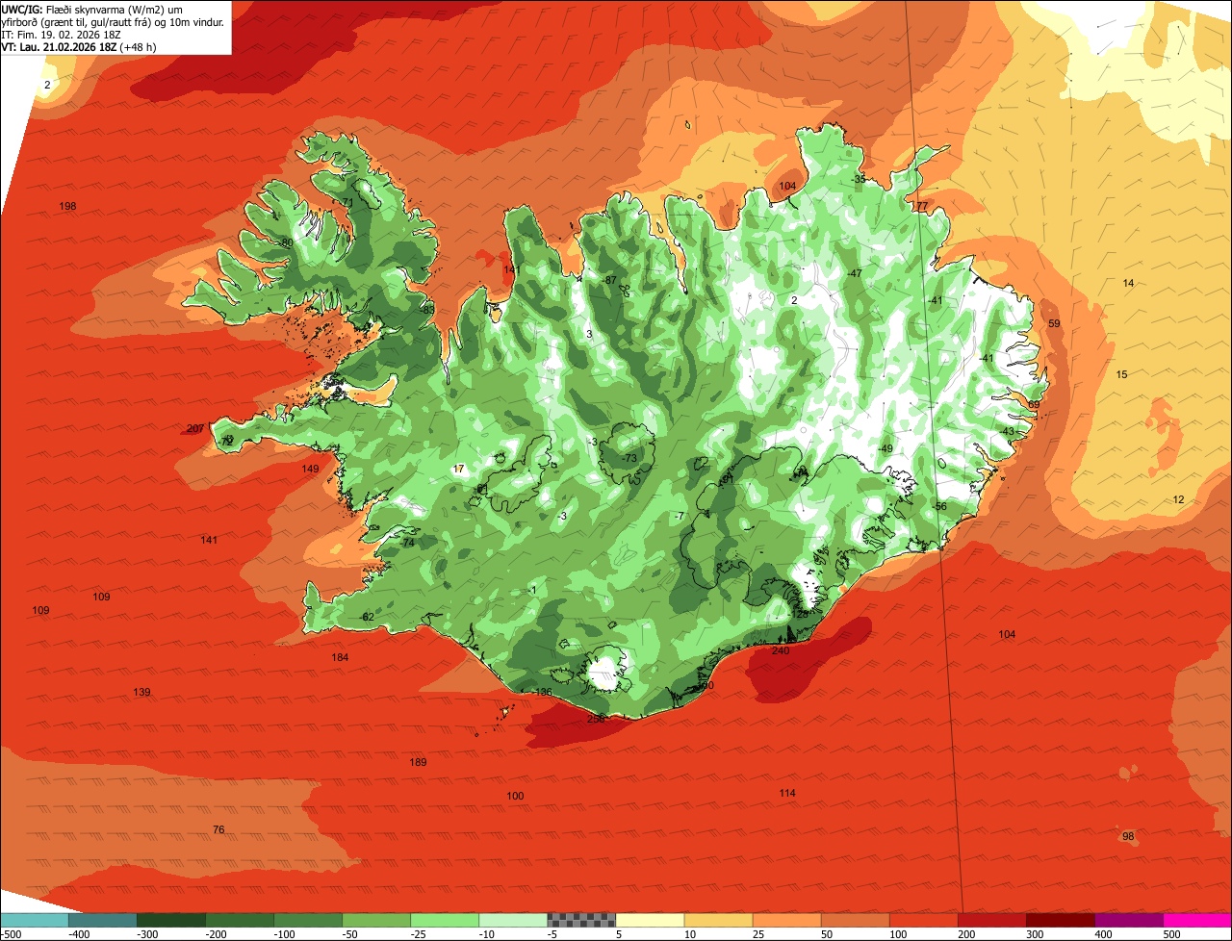Click the legend label -500
This screenshot has width=1232, height=941.
click(x=11, y=933)
